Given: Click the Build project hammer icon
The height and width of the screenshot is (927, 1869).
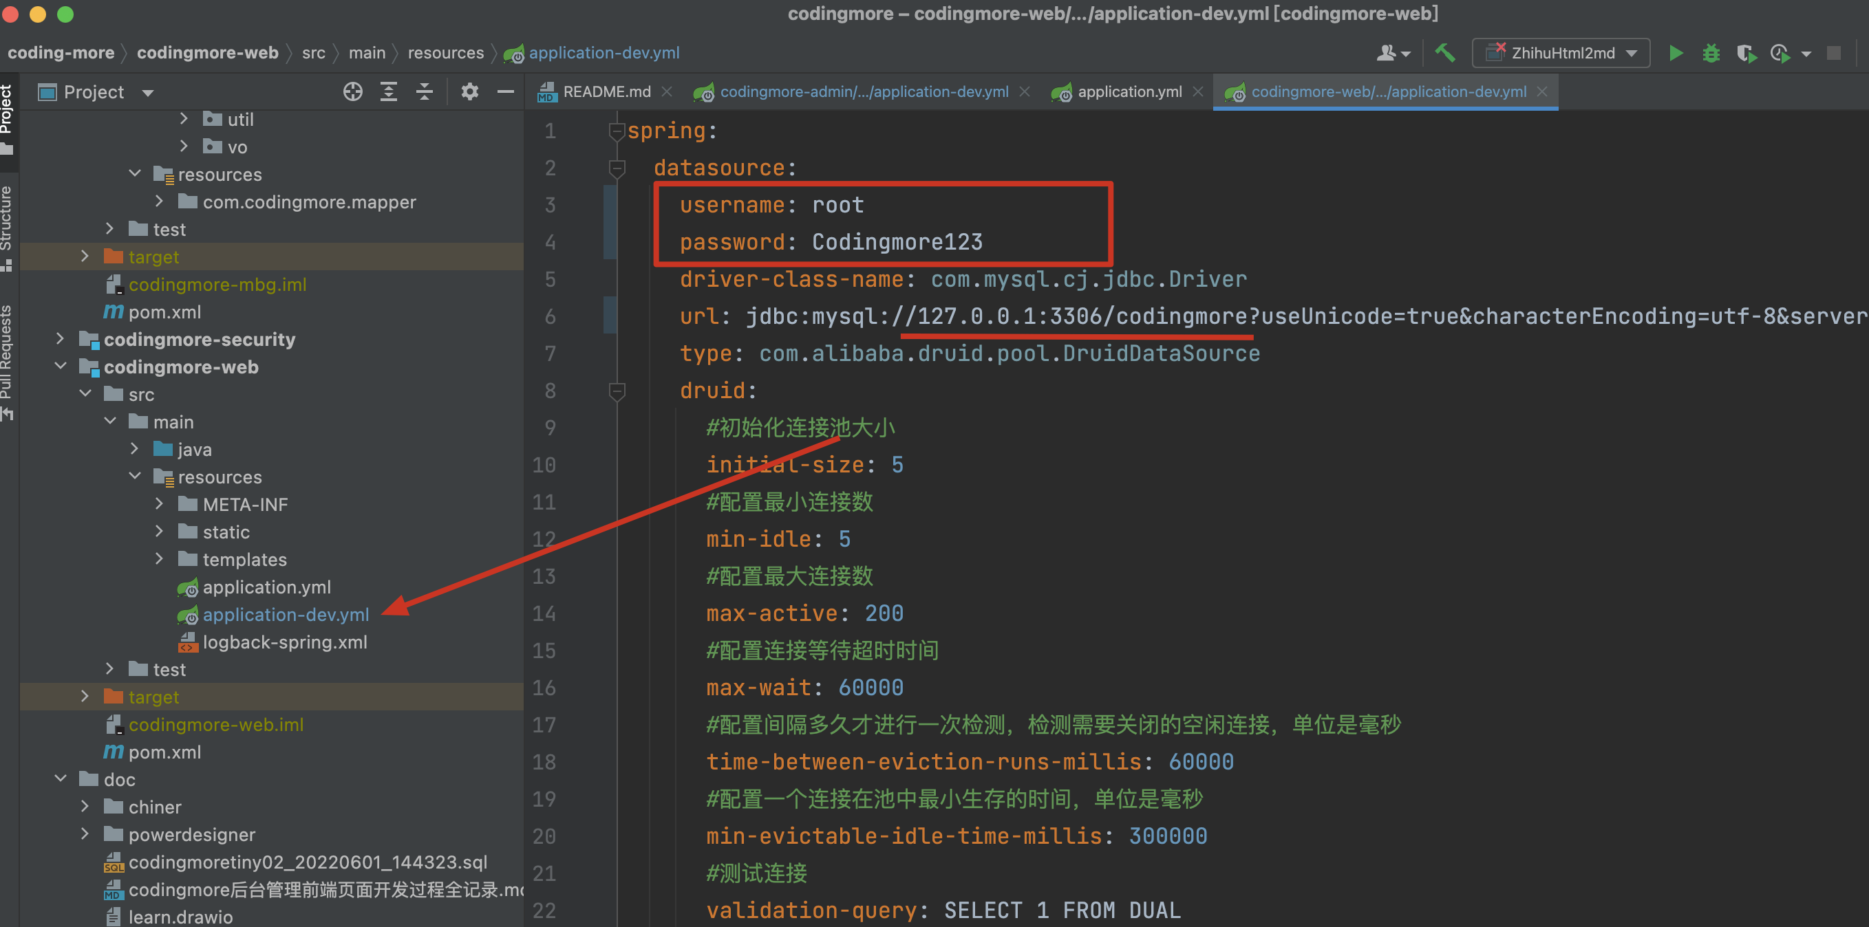Looking at the screenshot, I should 1445,53.
